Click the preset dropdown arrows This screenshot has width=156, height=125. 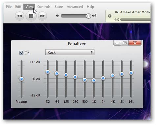[92, 52]
